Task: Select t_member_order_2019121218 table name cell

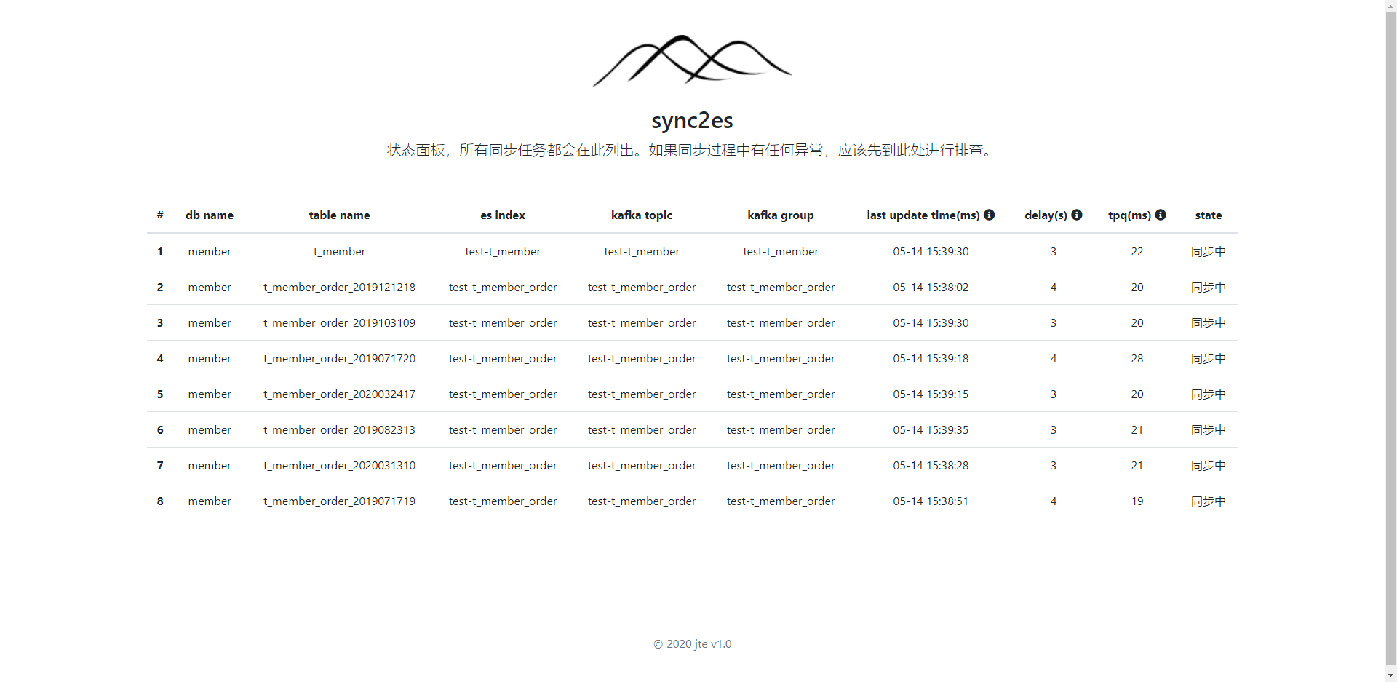Action: tap(339, 288)
